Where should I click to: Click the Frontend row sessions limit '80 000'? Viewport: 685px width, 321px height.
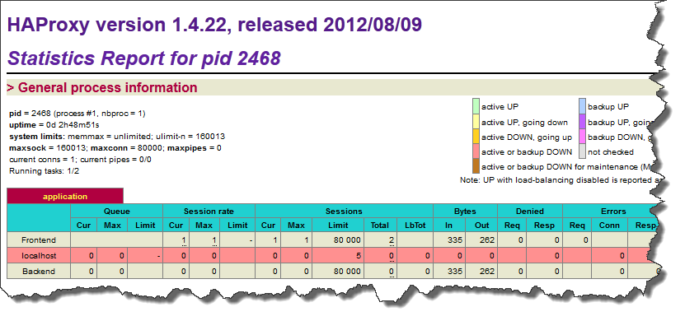[x=347, y=240]
